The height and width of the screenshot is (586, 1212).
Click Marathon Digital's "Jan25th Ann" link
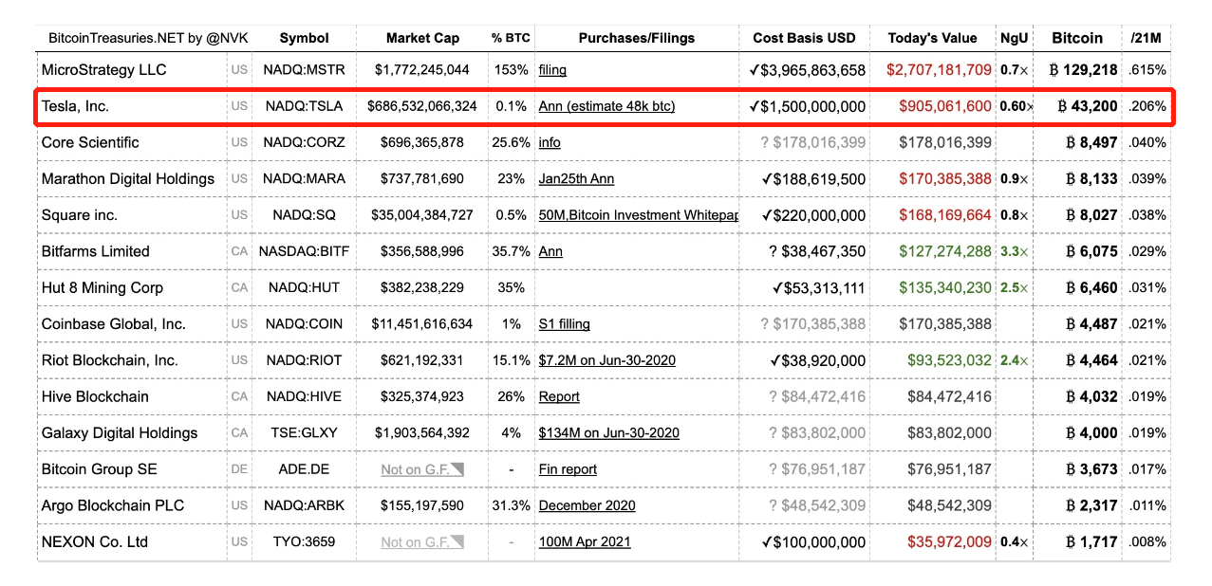(576, 179)
